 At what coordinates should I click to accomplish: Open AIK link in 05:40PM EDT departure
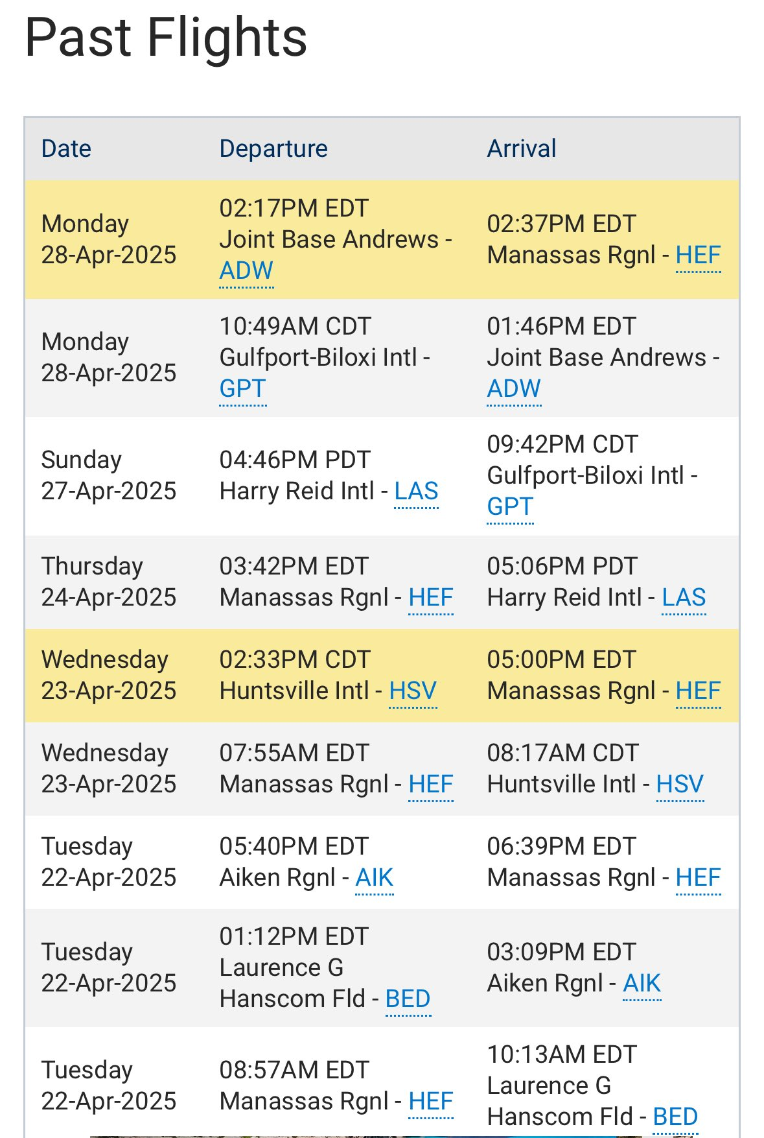click(374, 877)
